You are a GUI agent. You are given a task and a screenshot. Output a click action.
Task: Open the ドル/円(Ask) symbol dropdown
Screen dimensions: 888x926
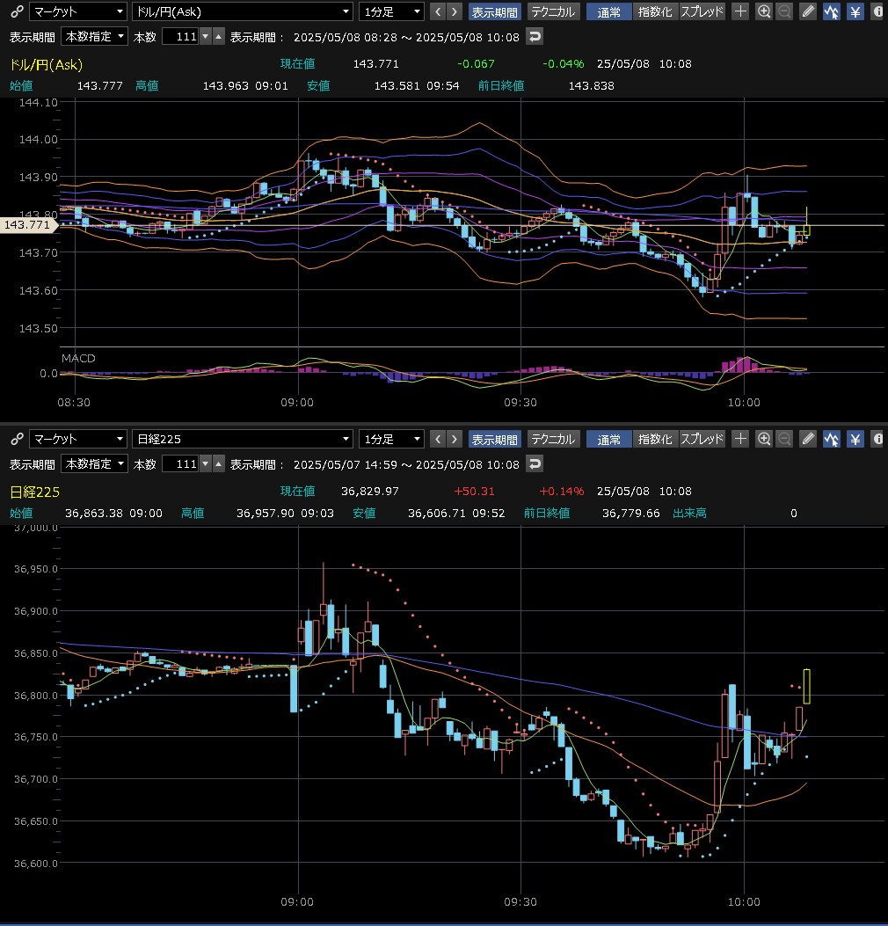(242, 11)
